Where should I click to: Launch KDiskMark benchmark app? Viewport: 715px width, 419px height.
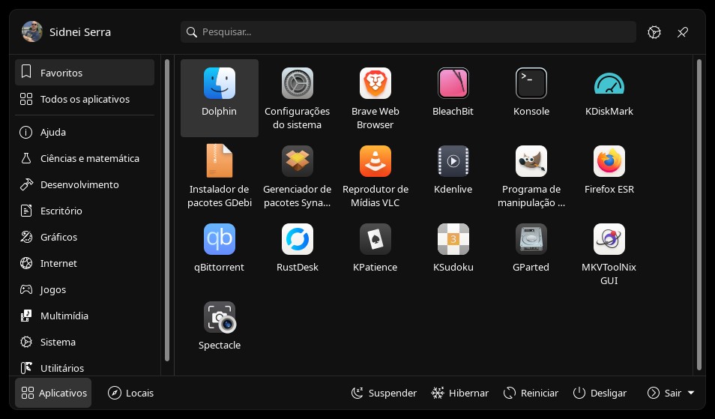click(609, 97)
